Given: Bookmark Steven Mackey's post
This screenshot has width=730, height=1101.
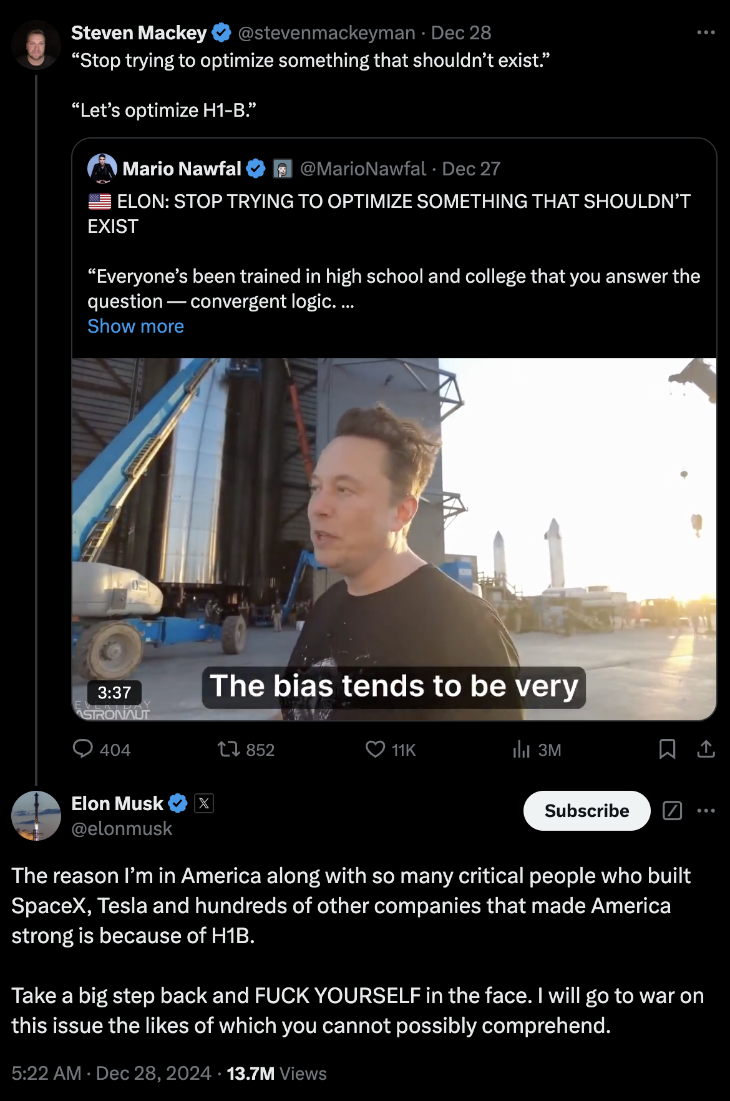Looking at the screenshot, I should point(667,748).
